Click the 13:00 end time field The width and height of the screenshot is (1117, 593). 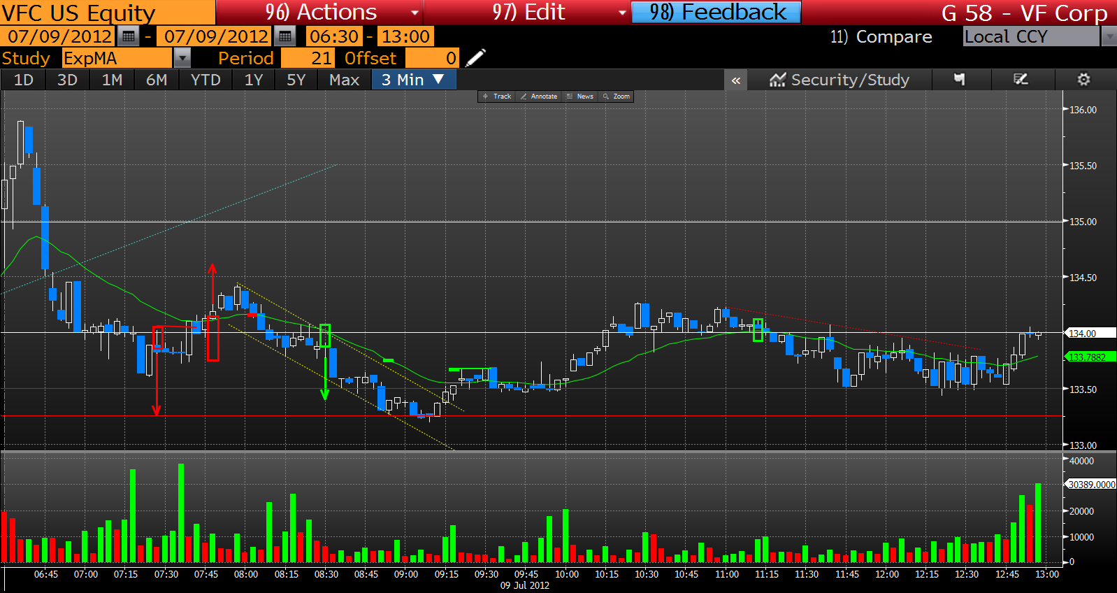point(405,36)
